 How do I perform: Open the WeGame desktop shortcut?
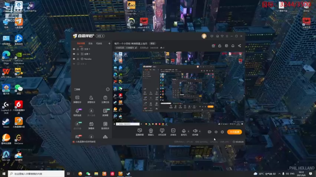(19, 139)
